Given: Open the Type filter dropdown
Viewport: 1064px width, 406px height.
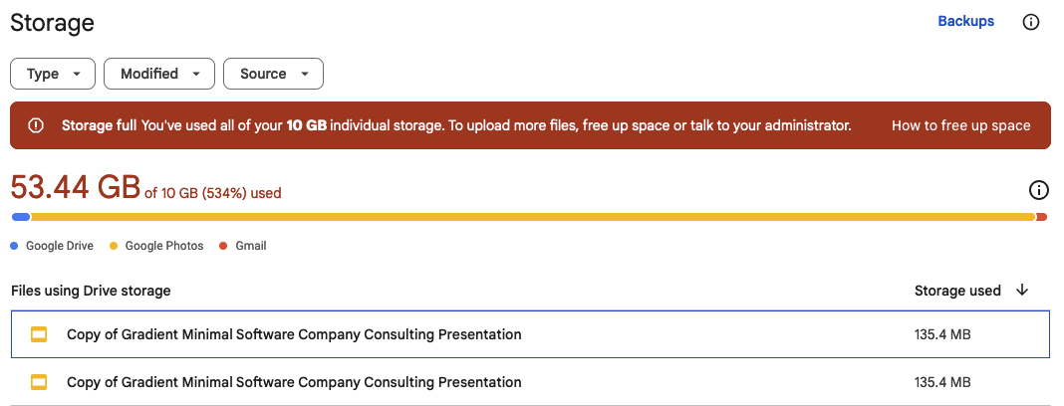Looking at the screenshot, I should (x=53, y=74).
